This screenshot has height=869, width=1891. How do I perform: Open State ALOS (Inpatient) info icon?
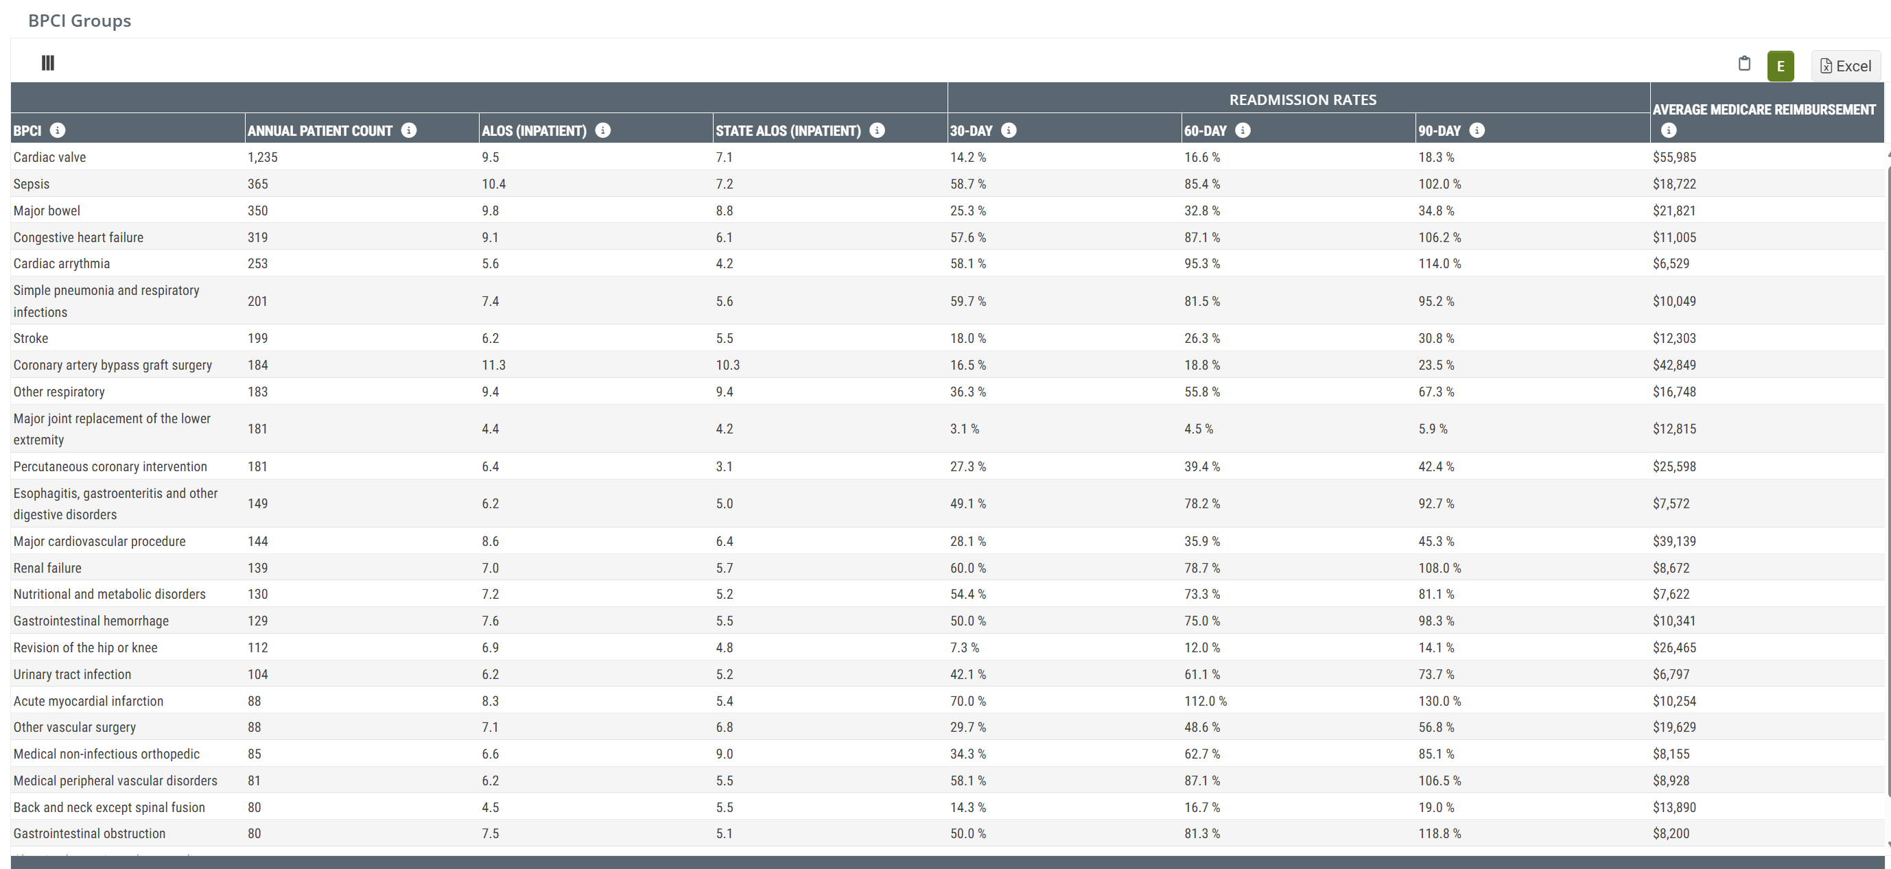[876, 130]
